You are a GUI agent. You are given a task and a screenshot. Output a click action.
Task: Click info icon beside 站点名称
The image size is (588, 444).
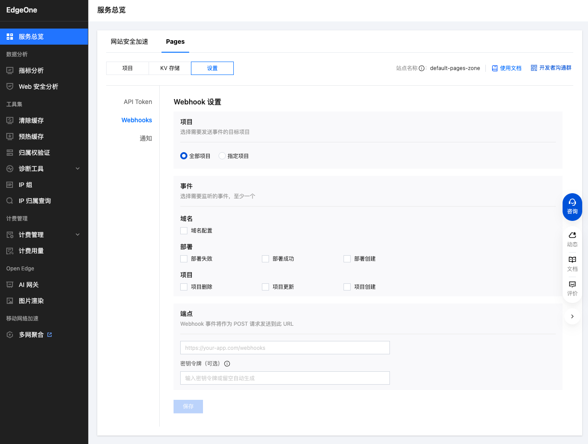[422, 68]
